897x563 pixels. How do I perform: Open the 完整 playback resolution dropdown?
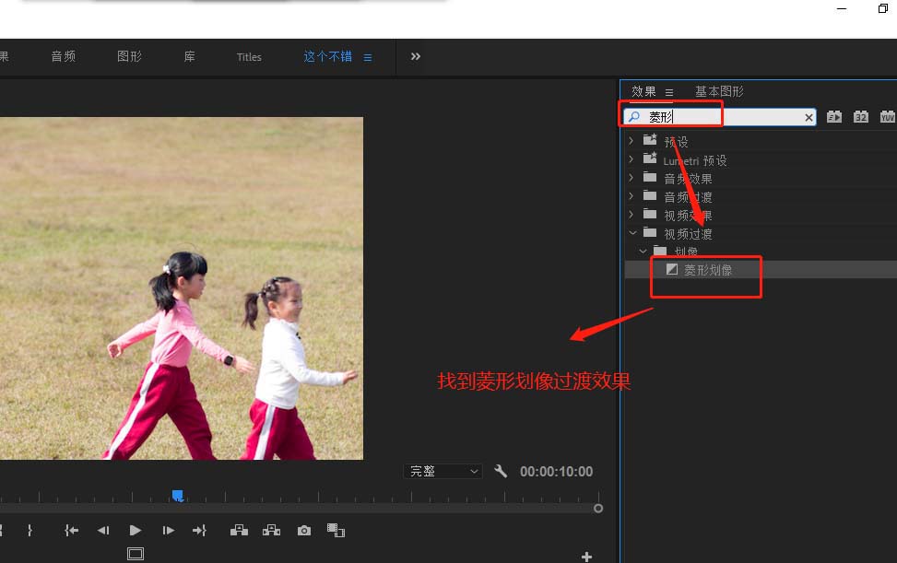point(443,471)
